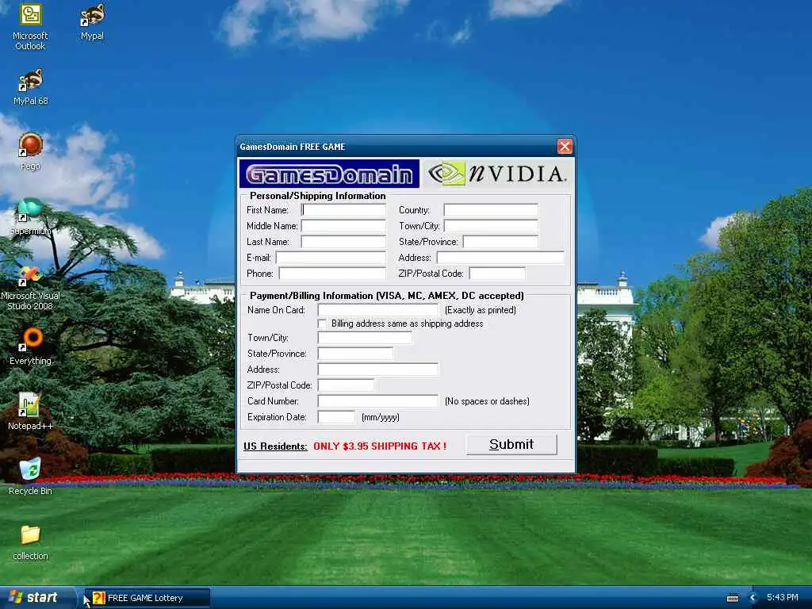Open the Recycle Bin icon
The image size is (812, 609).
tap(31, 477)
